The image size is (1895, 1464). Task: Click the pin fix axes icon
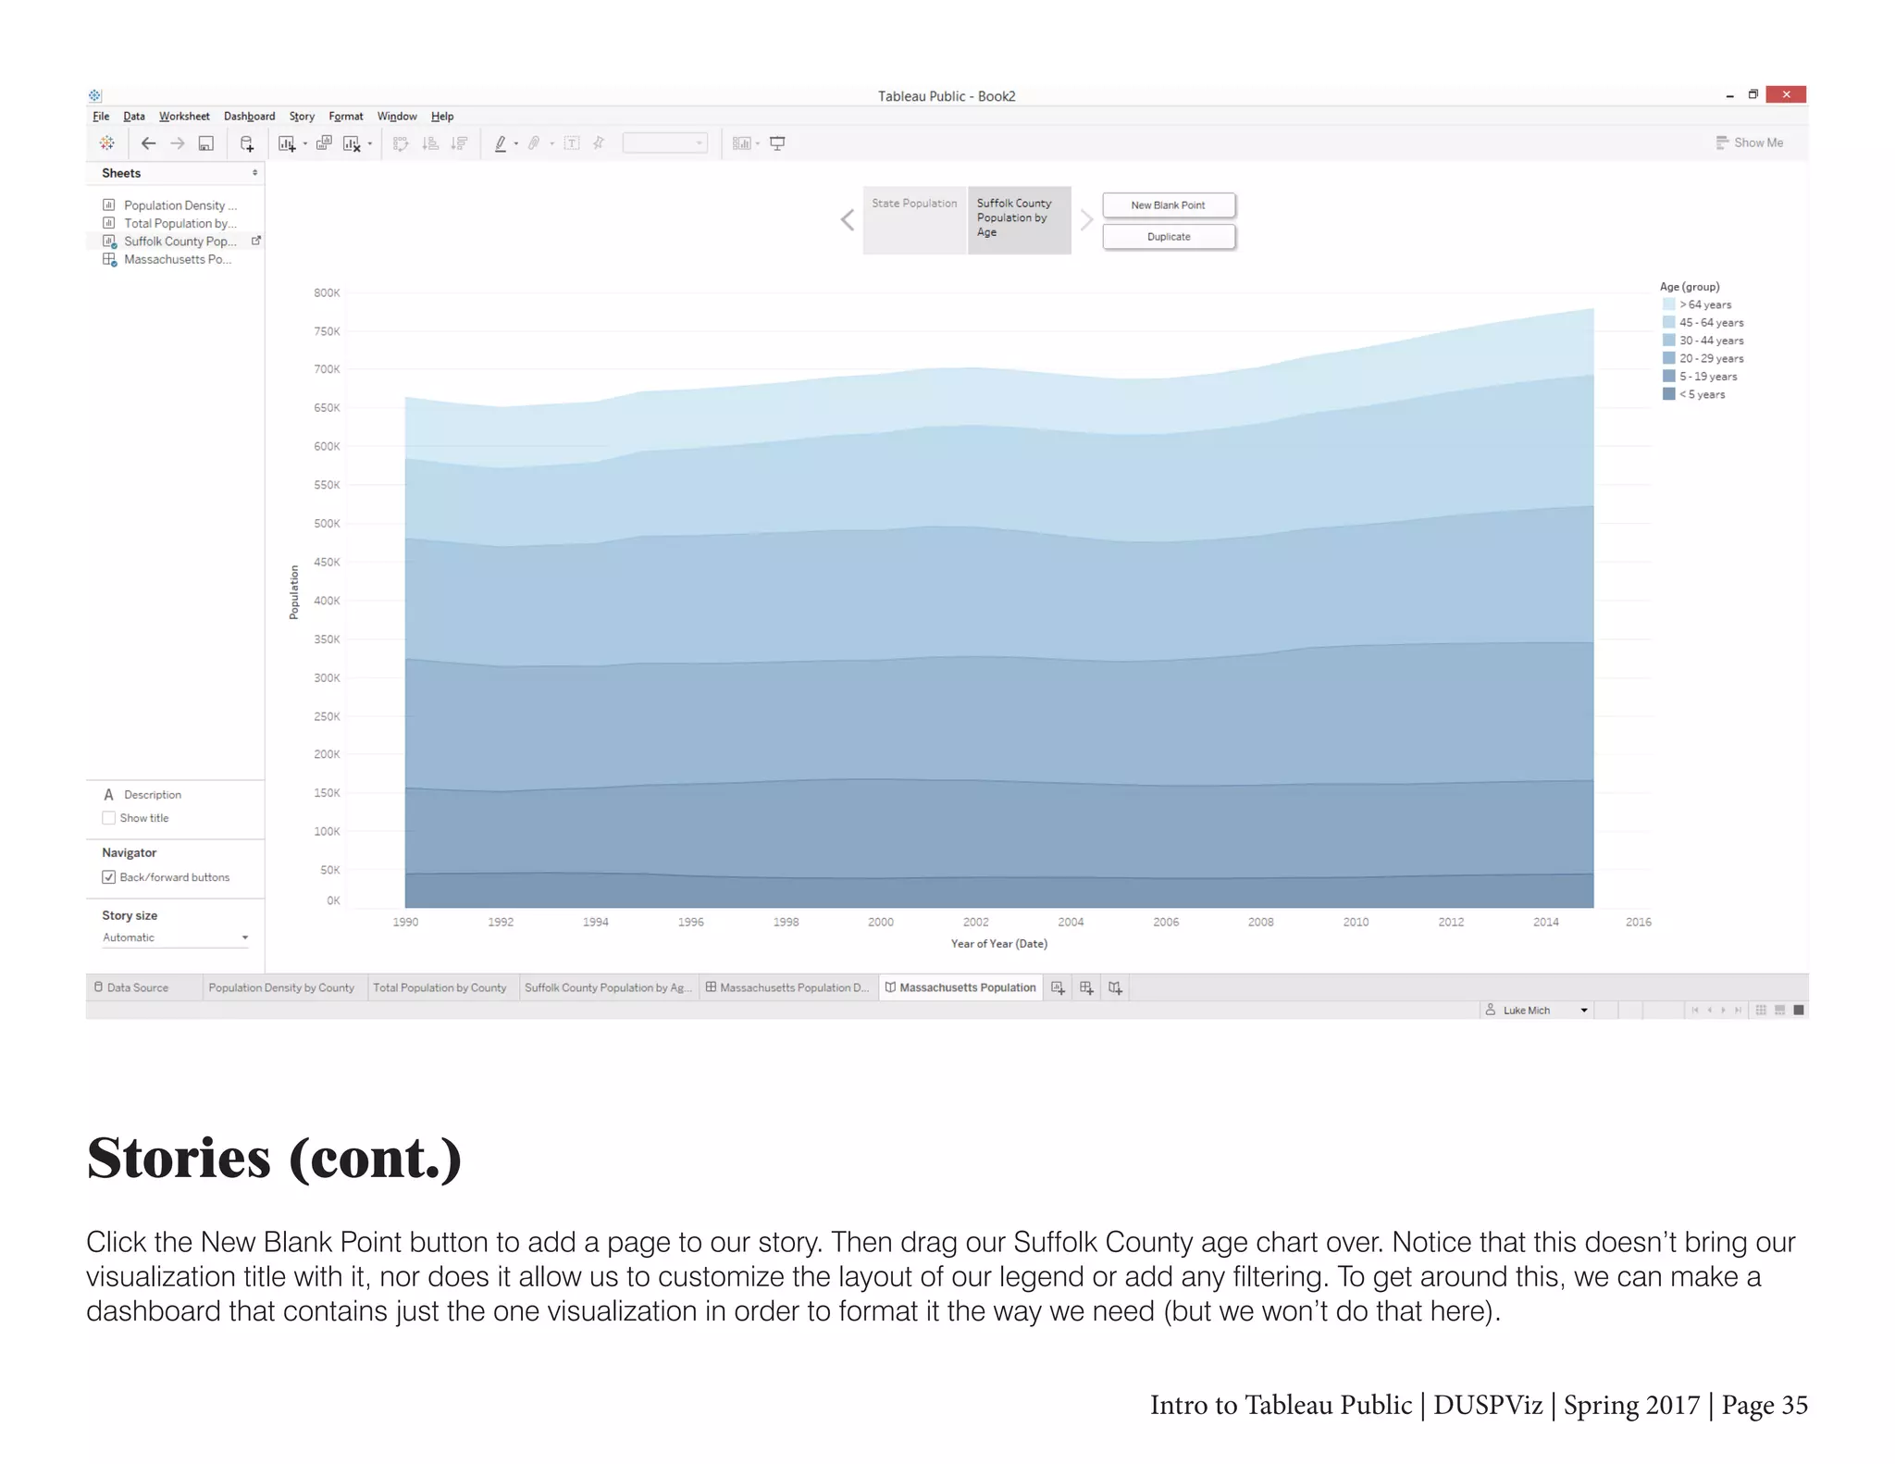tap(599, 143)
